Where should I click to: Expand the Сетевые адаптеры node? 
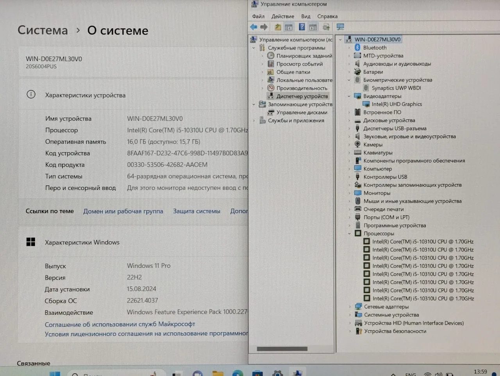click(350, 307)
